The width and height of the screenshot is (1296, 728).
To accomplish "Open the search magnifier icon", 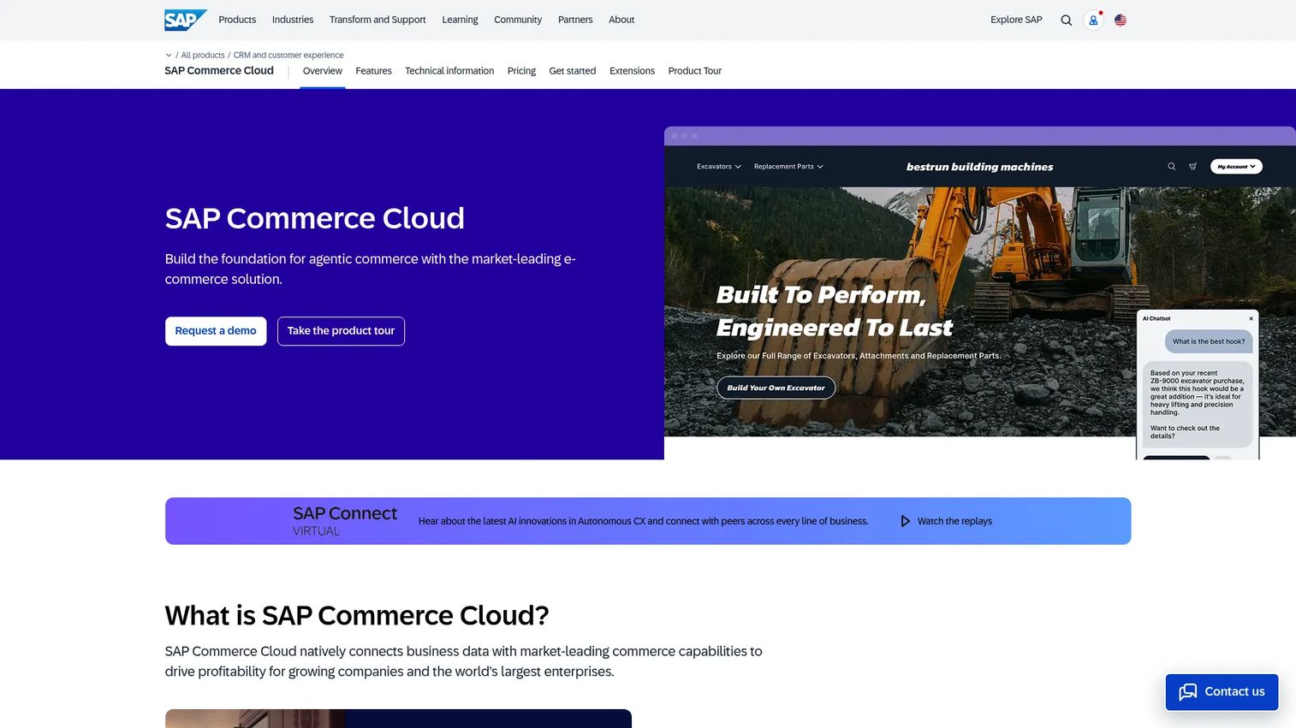I will pos(1067,20).
